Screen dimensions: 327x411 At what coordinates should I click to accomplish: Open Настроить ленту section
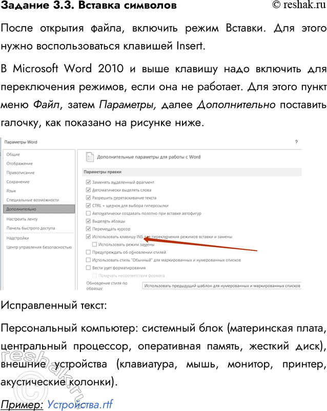coord(23,219)
